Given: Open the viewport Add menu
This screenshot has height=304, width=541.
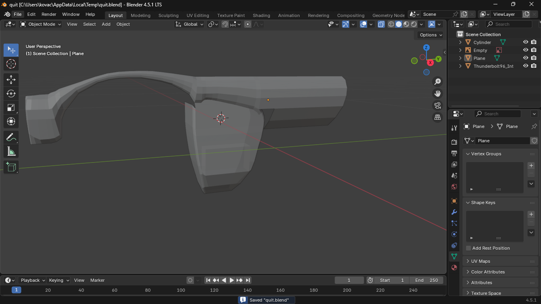Looking at the screenshot, I should coord(106,24).
